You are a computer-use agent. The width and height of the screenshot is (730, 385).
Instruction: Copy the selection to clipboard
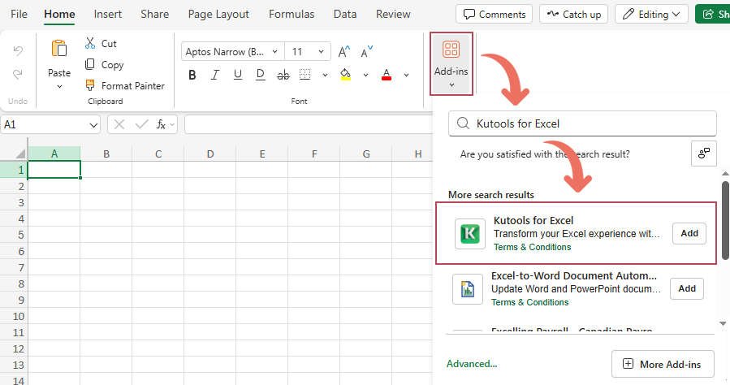pos(90,64)
